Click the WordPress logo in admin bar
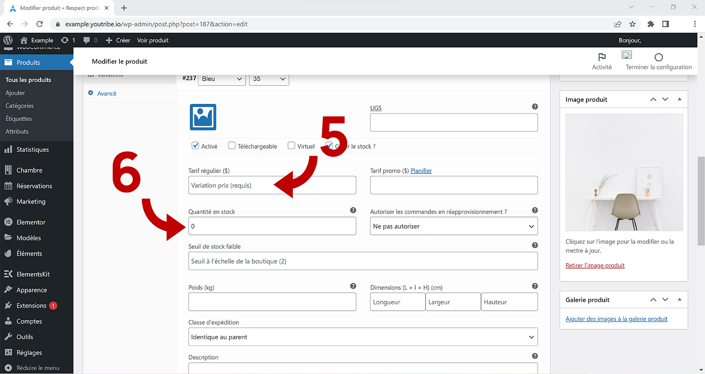The height and width of the screenshot is (374, 705). (x=8, y=40)
